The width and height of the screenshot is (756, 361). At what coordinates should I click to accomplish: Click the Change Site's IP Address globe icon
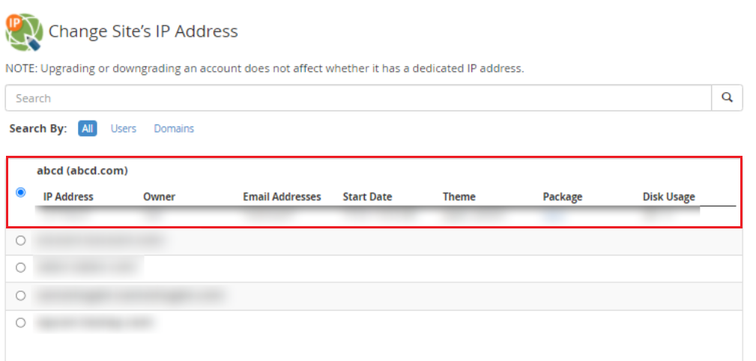(x=24, y=31)
